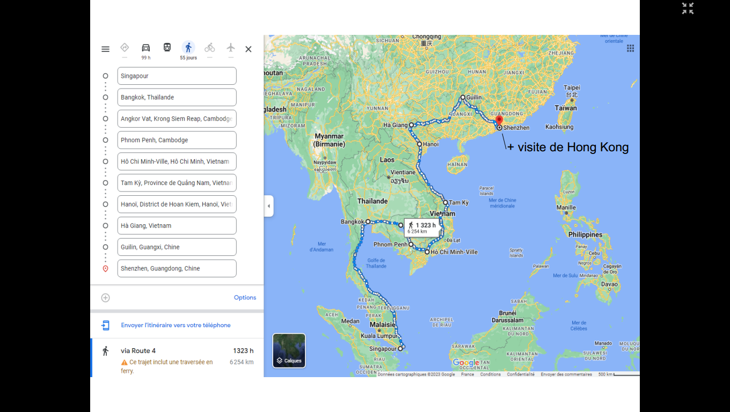Select walking mode 55 jours
Image resolution: width=730 pixels, height=412 pixels.
(188, 50)
